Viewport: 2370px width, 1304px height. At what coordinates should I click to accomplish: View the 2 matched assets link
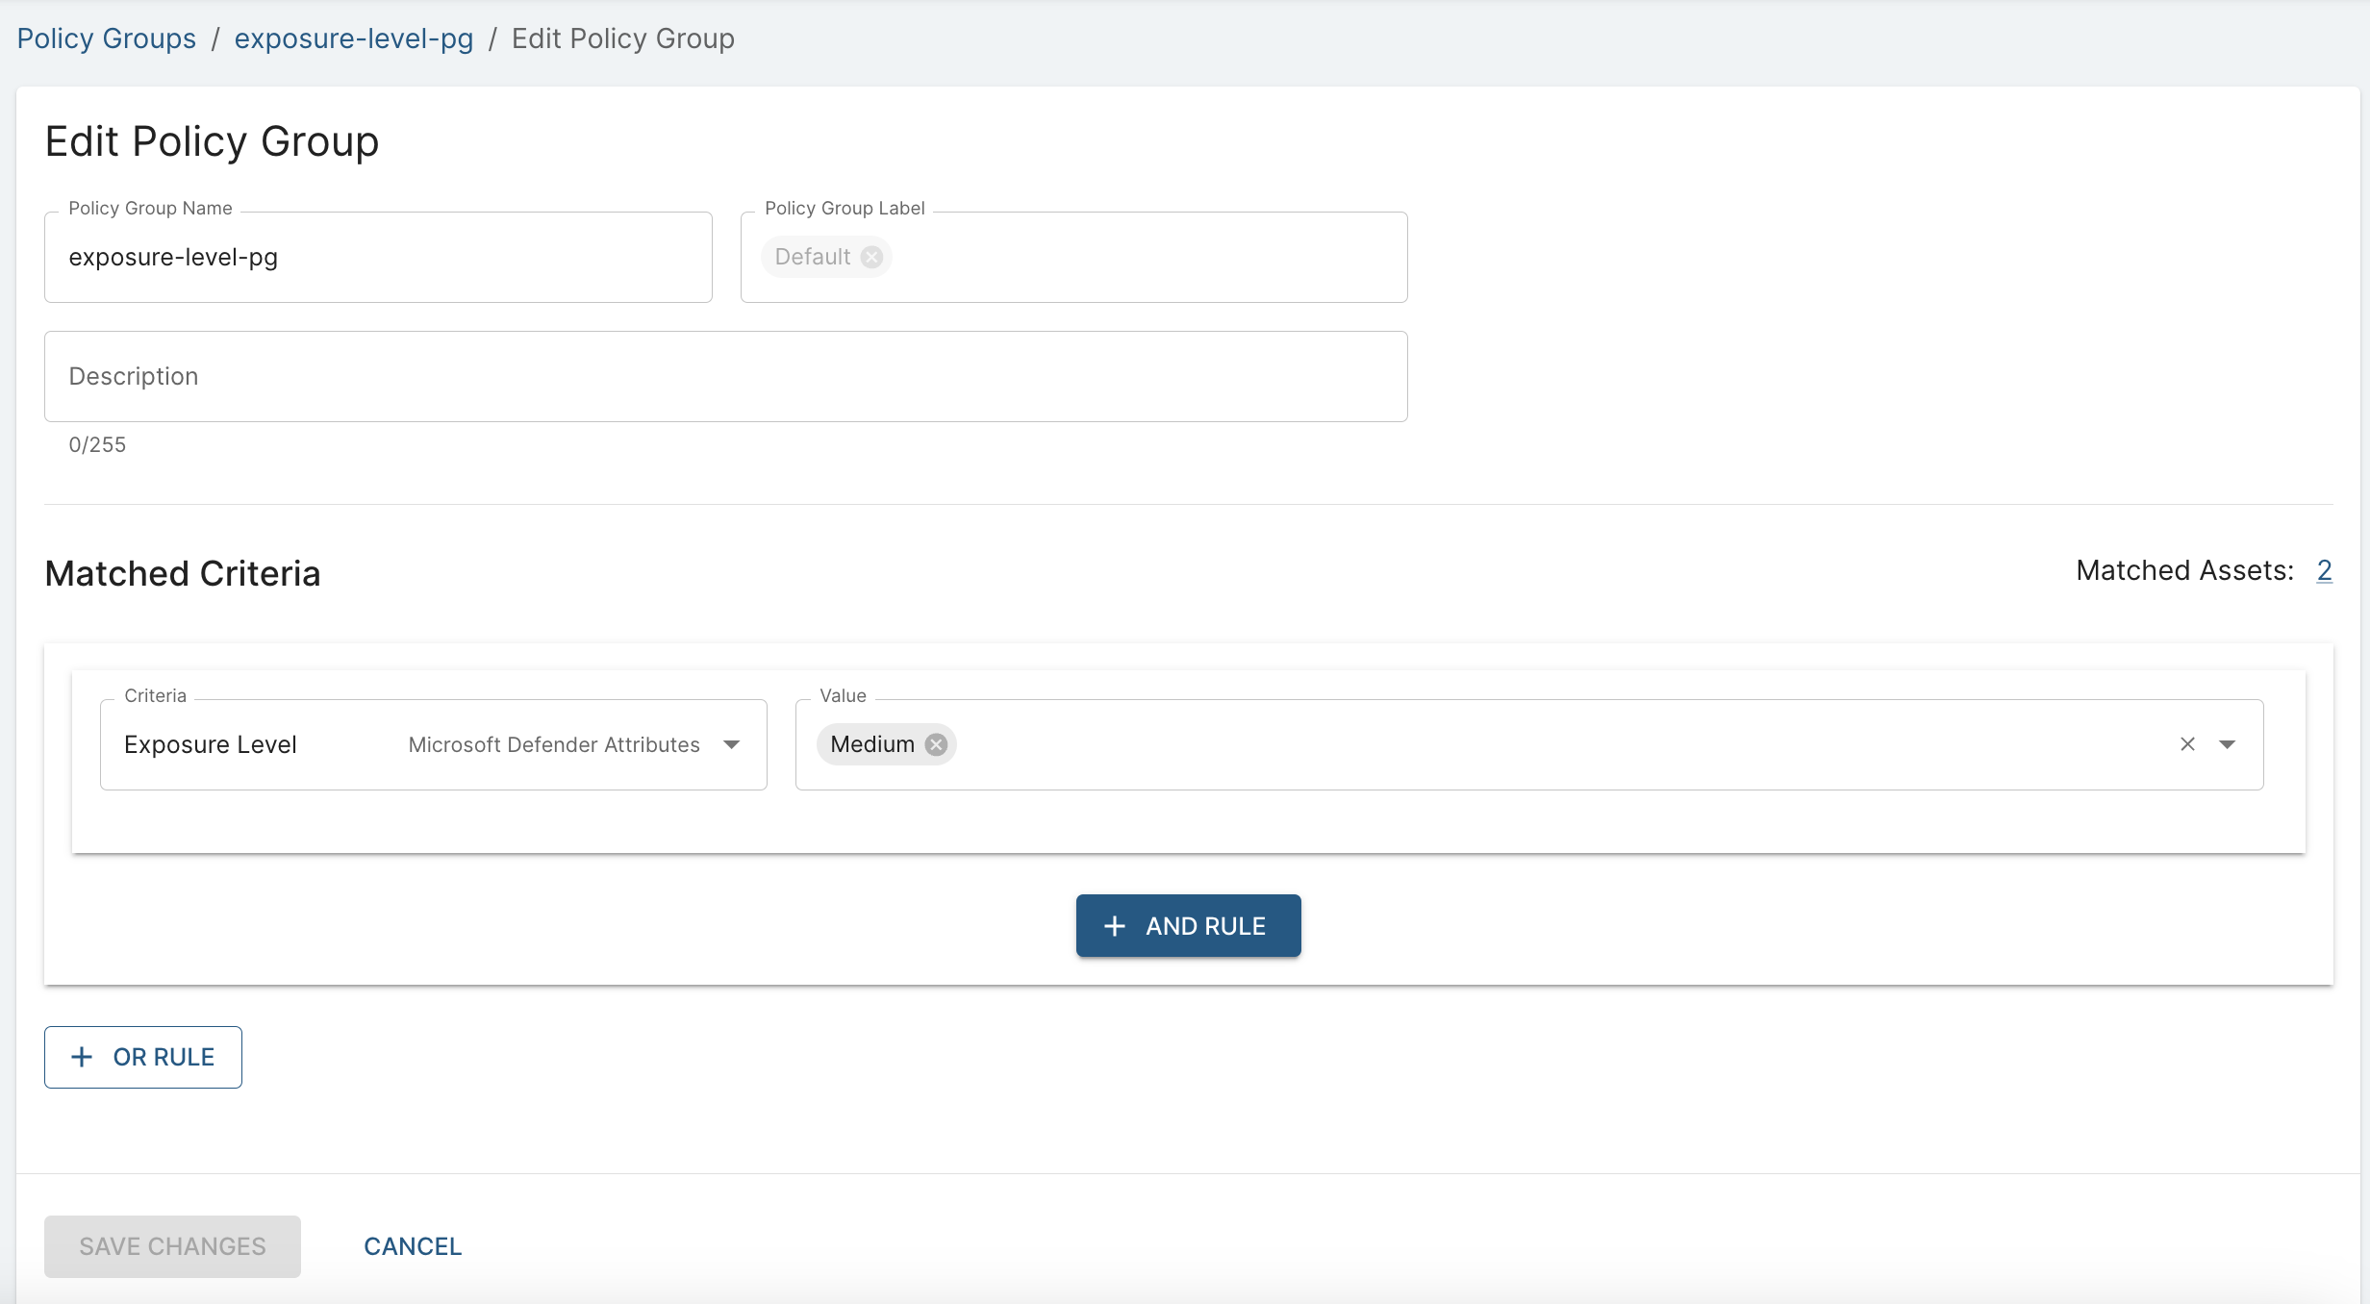point(2324,570)
